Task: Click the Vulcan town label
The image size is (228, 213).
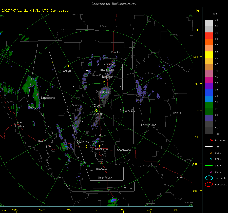Action: click(x=129, y=188)
